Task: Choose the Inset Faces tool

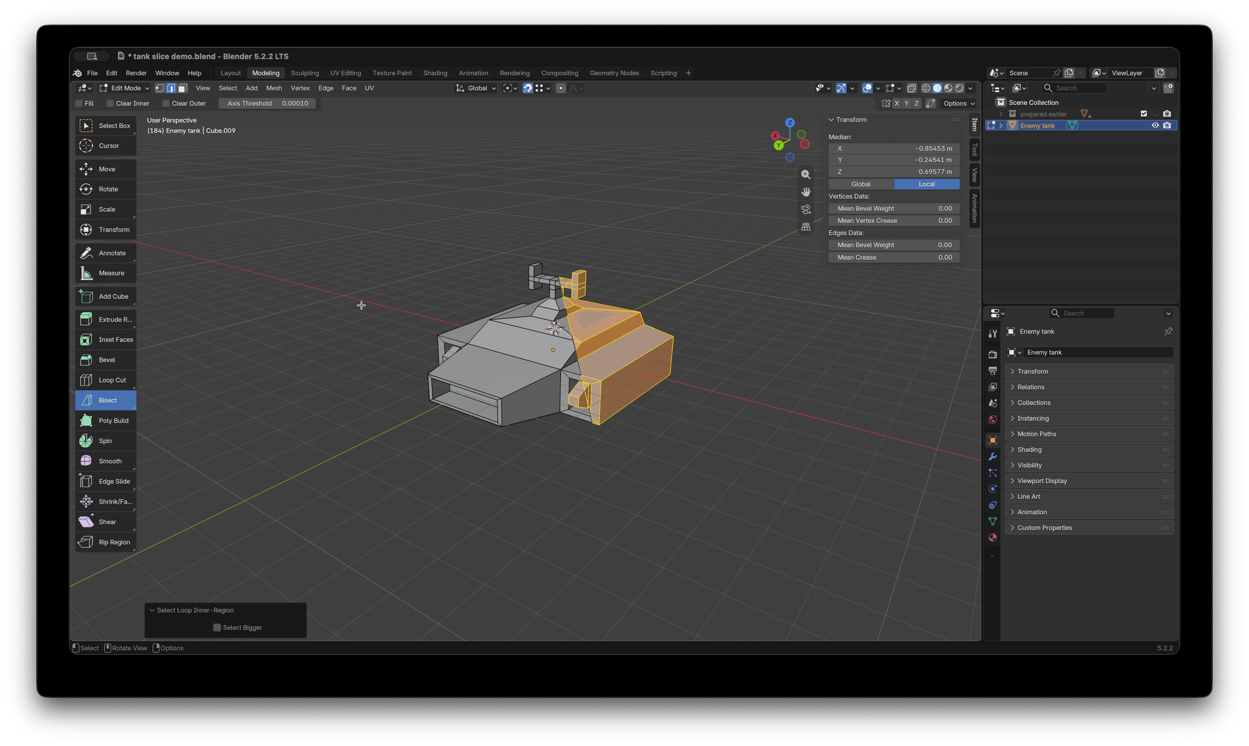Action: coord(106,340)
